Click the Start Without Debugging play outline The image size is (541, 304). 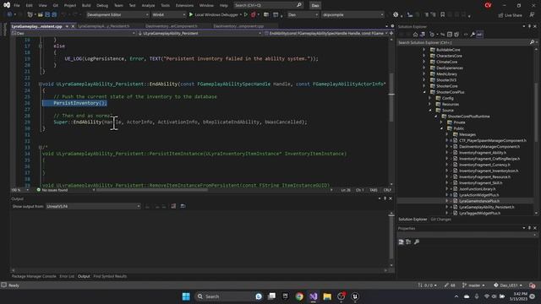point(246,15)
